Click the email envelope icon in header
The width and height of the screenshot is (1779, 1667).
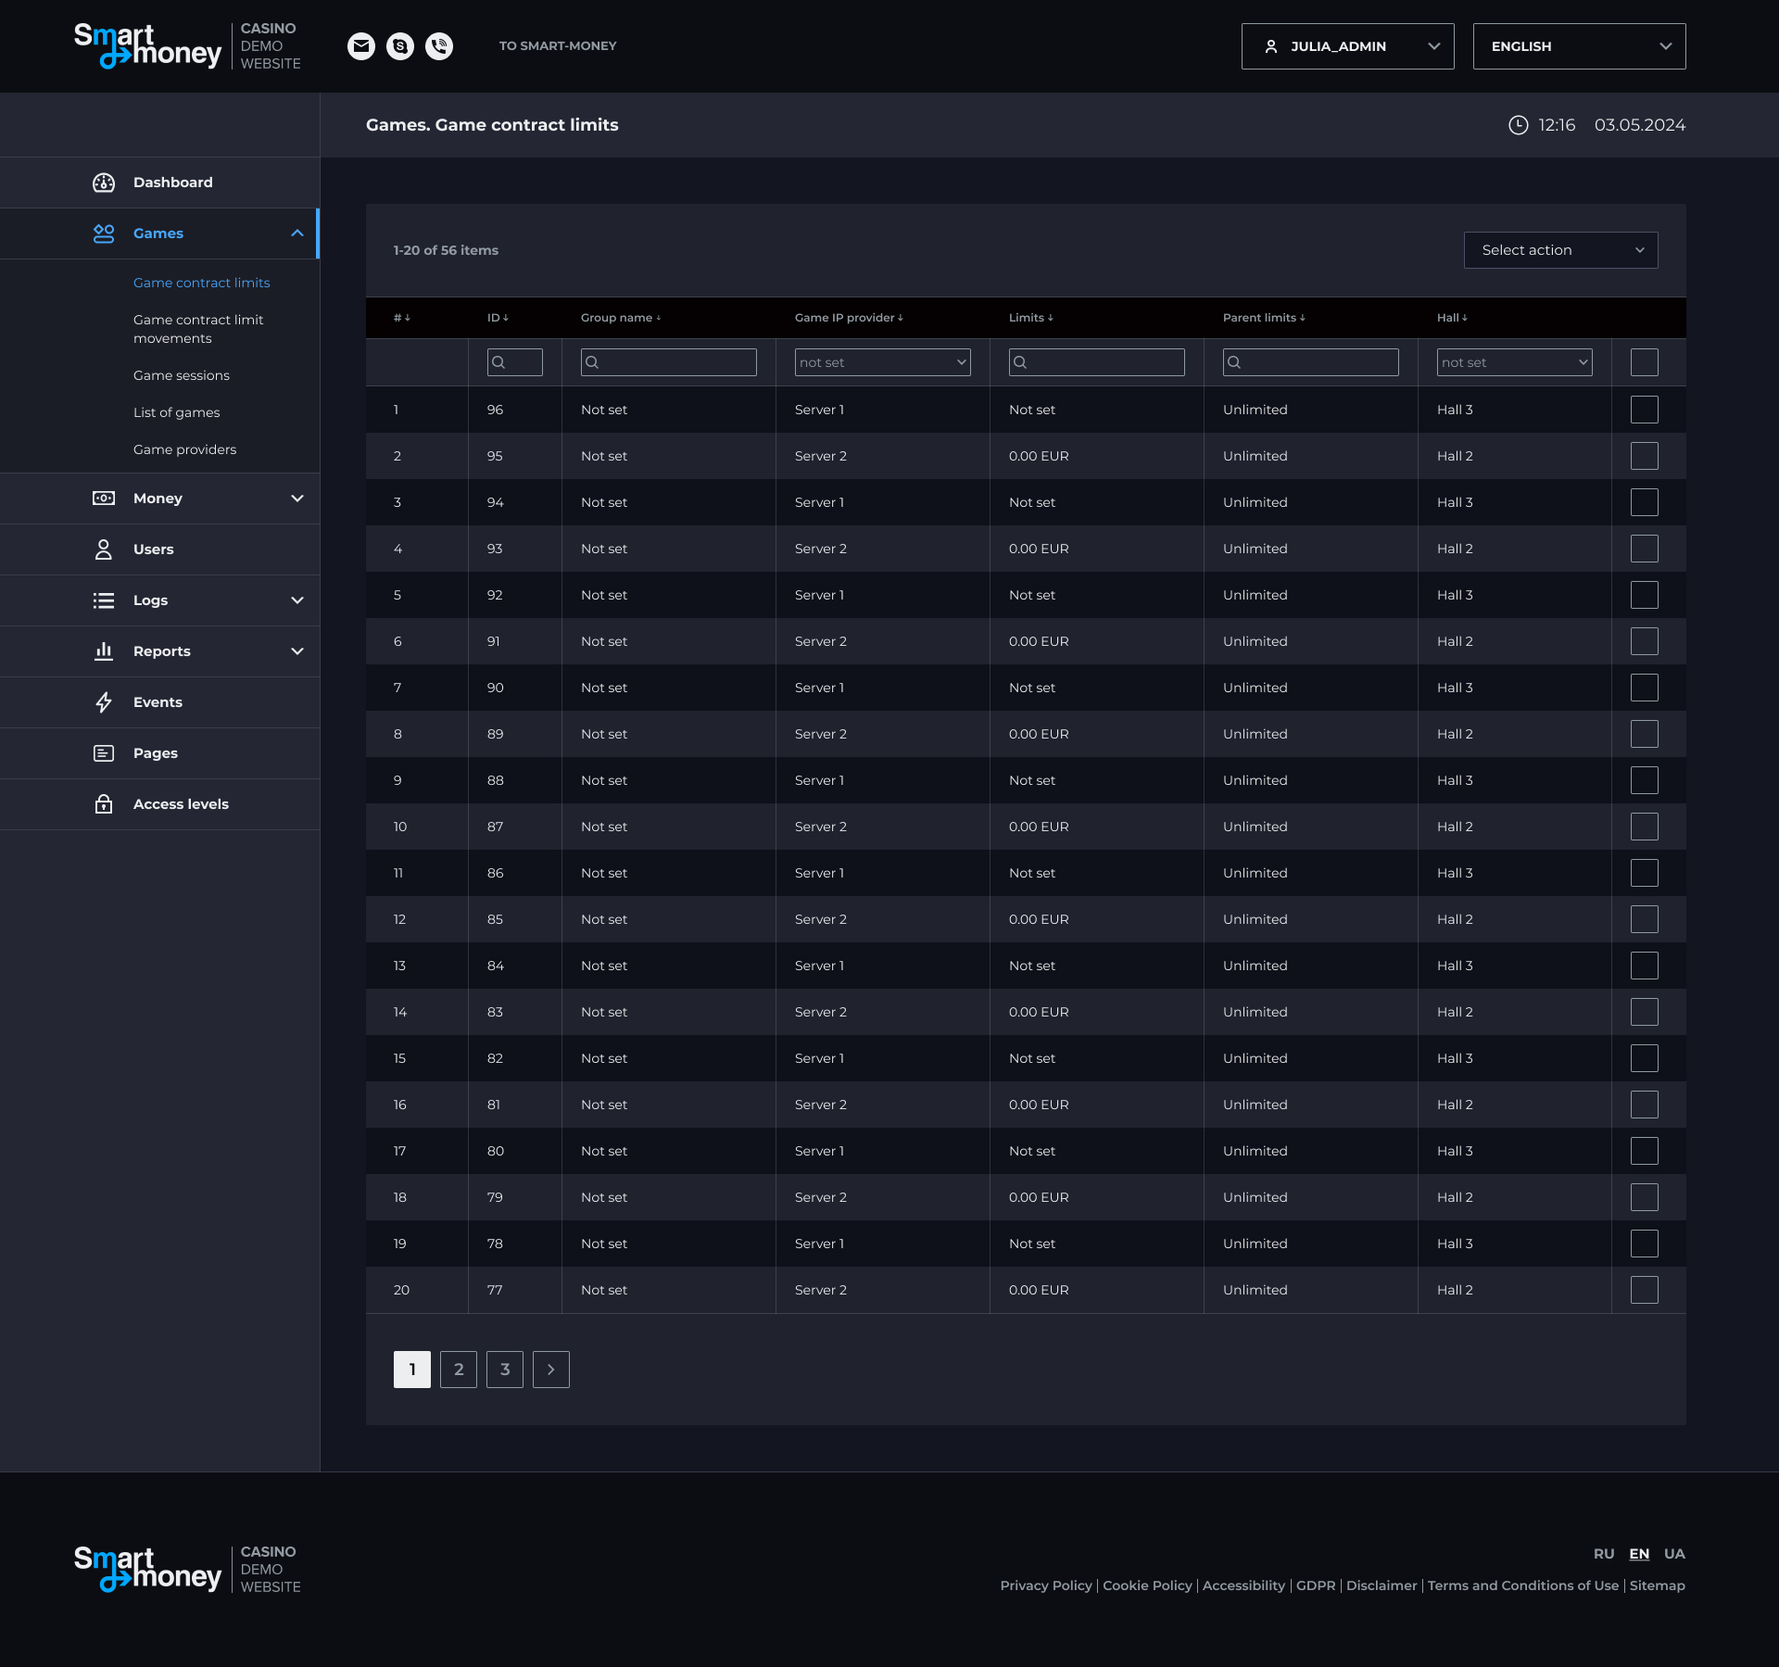tap(361, 46)
